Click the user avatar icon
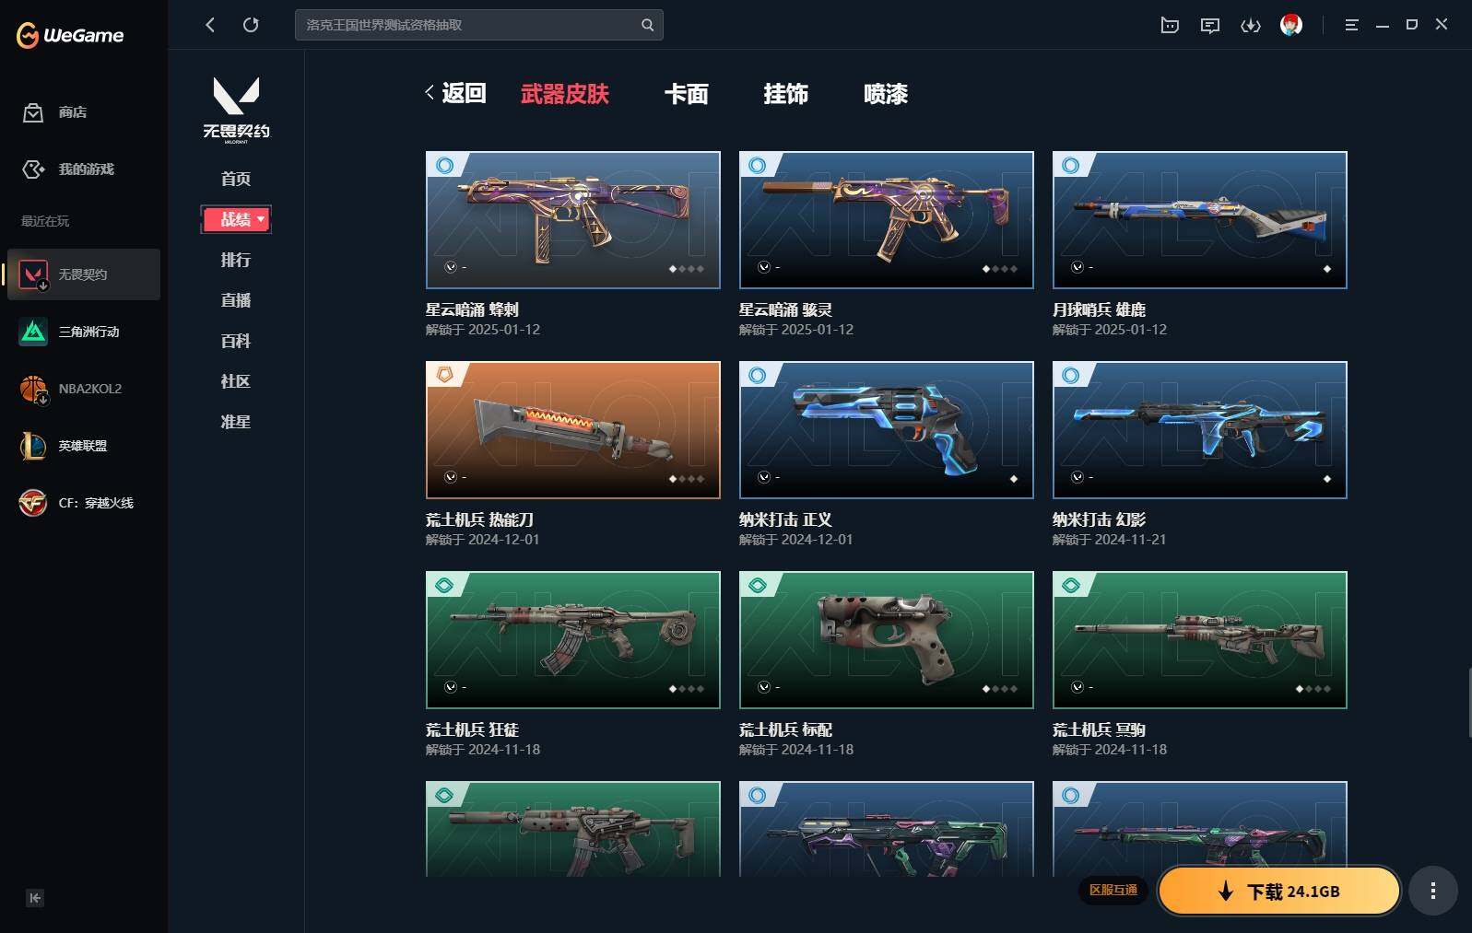This screenshot has width=1472, height=933. [1291, 25]
